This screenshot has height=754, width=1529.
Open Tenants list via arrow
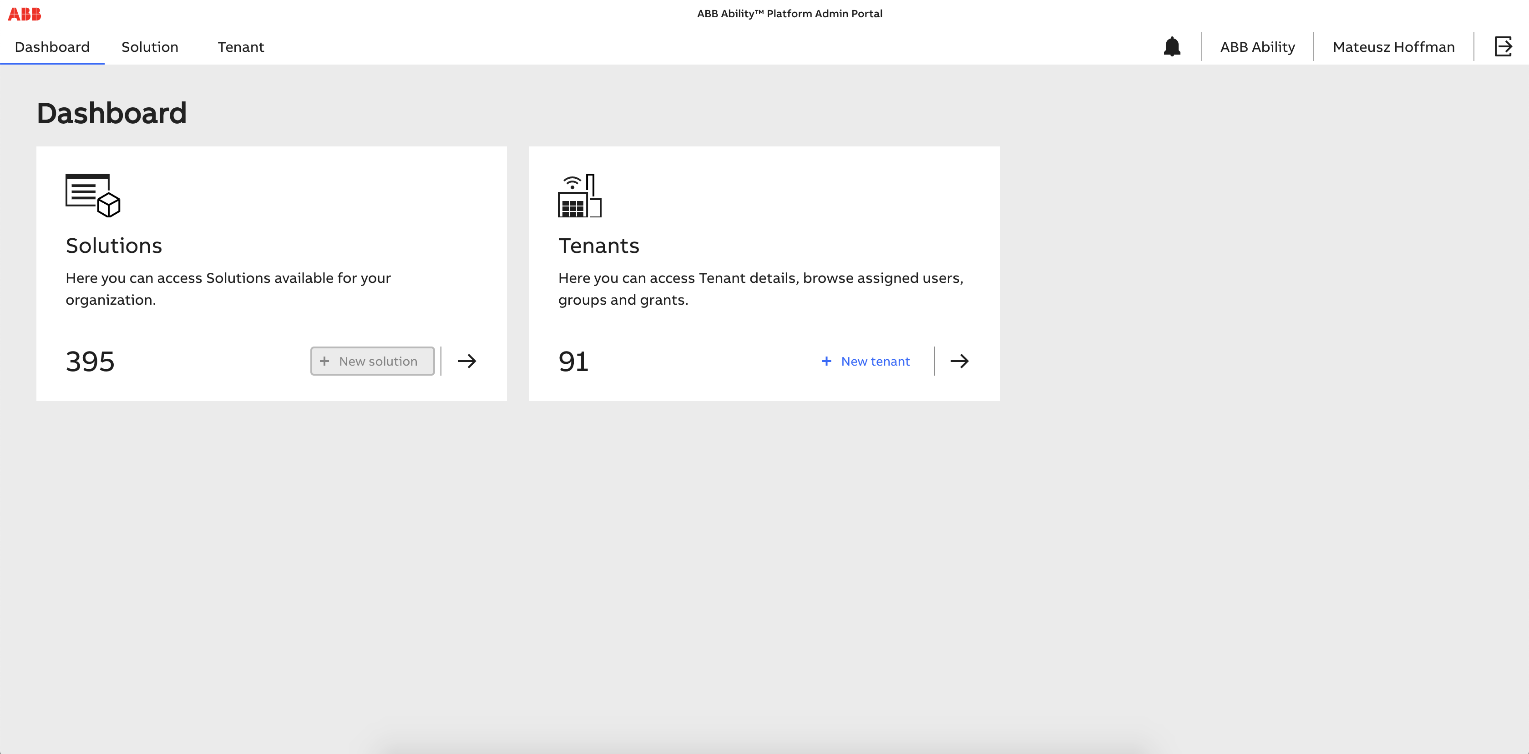[x=959, y=361]
